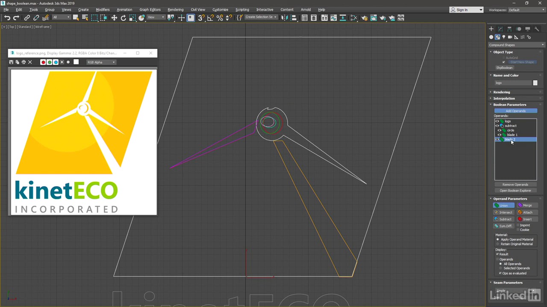Expand the Rendering rollout
The height and width of the screenshot is (307, 547).
pyautogui.click(x=502, y=92)
